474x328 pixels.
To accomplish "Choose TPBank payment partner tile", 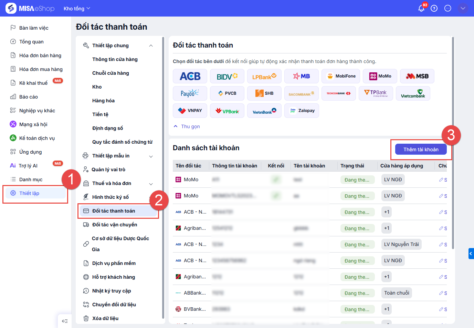I will (376, 93).
